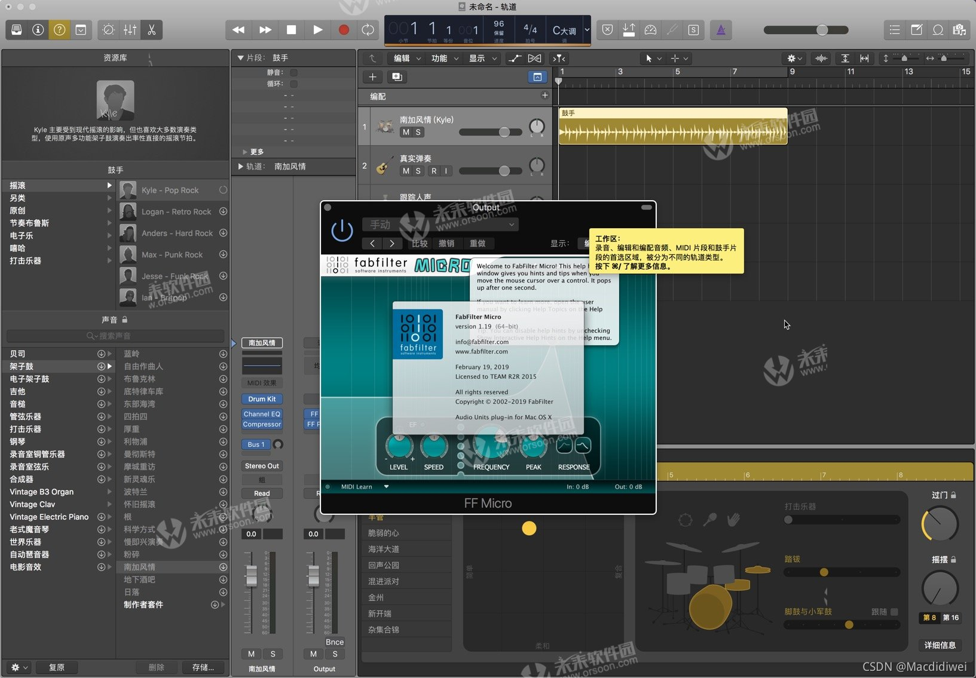Click the track area up-arrow back icon
Viewport: 976px width, 678px height.
(x=372, y=58)
